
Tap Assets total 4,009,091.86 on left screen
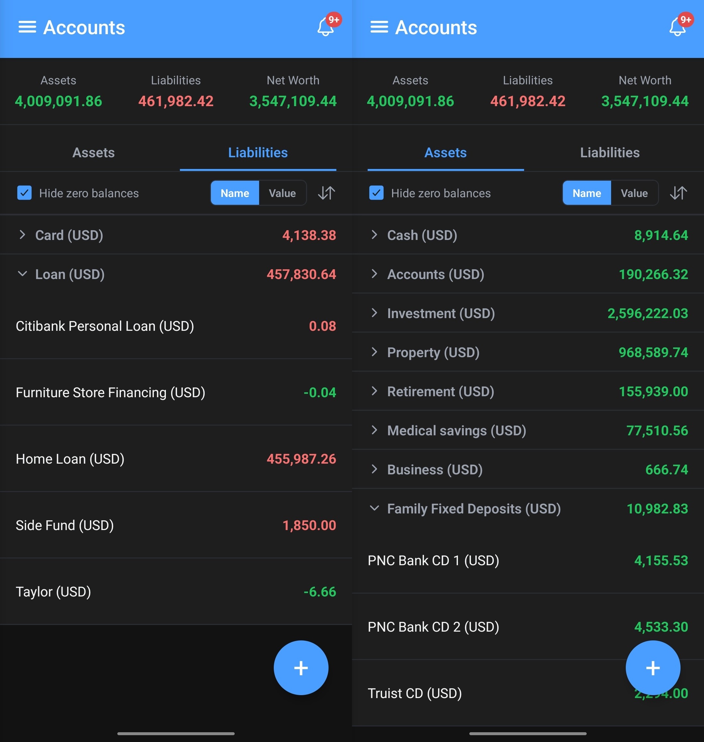(x=59, y=101)
